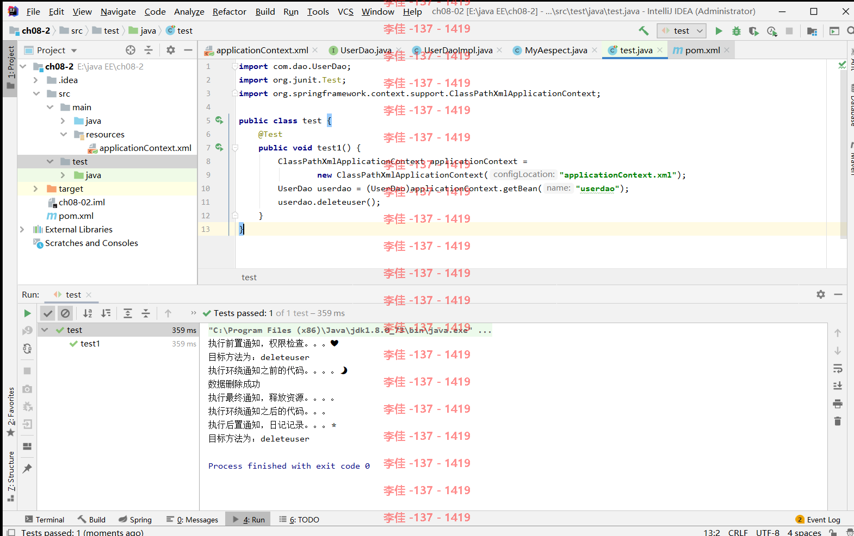Click 'src' in the navigation breadcrumb

[77, 31]
